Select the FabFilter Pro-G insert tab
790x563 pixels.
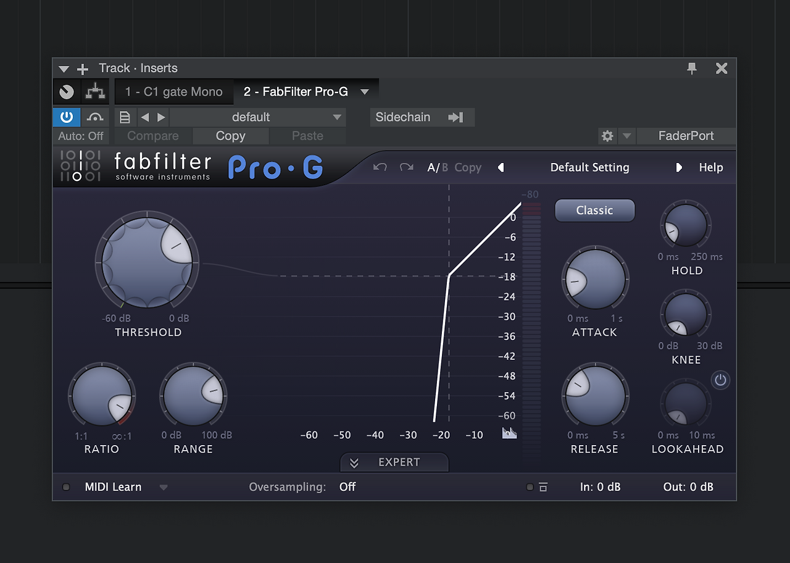pyautogui.click(x=296, y=92)
